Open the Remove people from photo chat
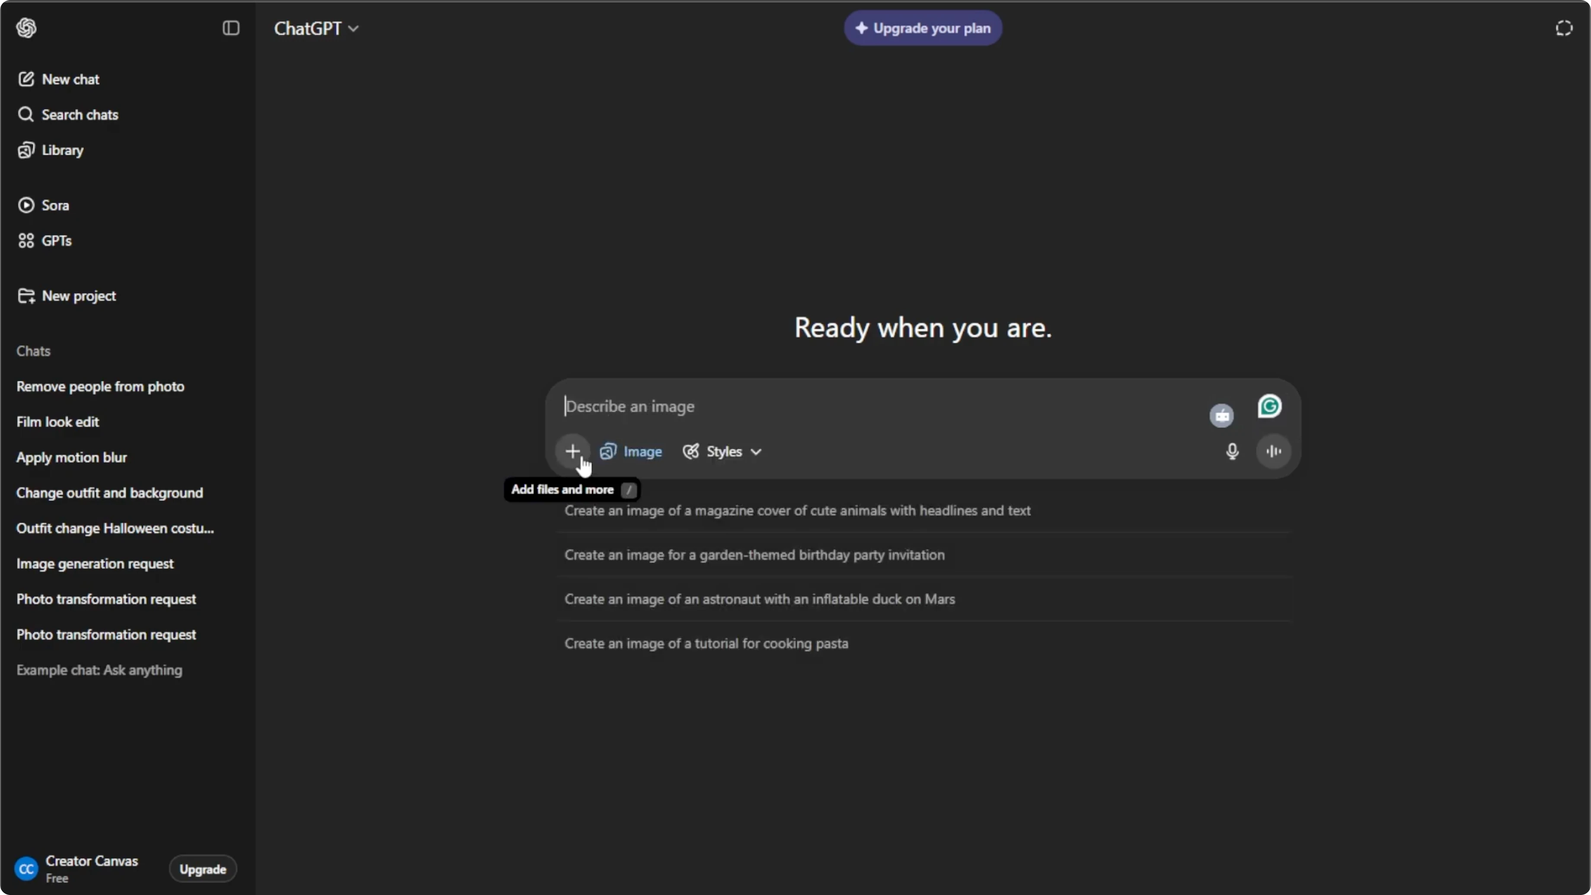The width and height of the screenshot is (1591, 895). pos(100,387)
